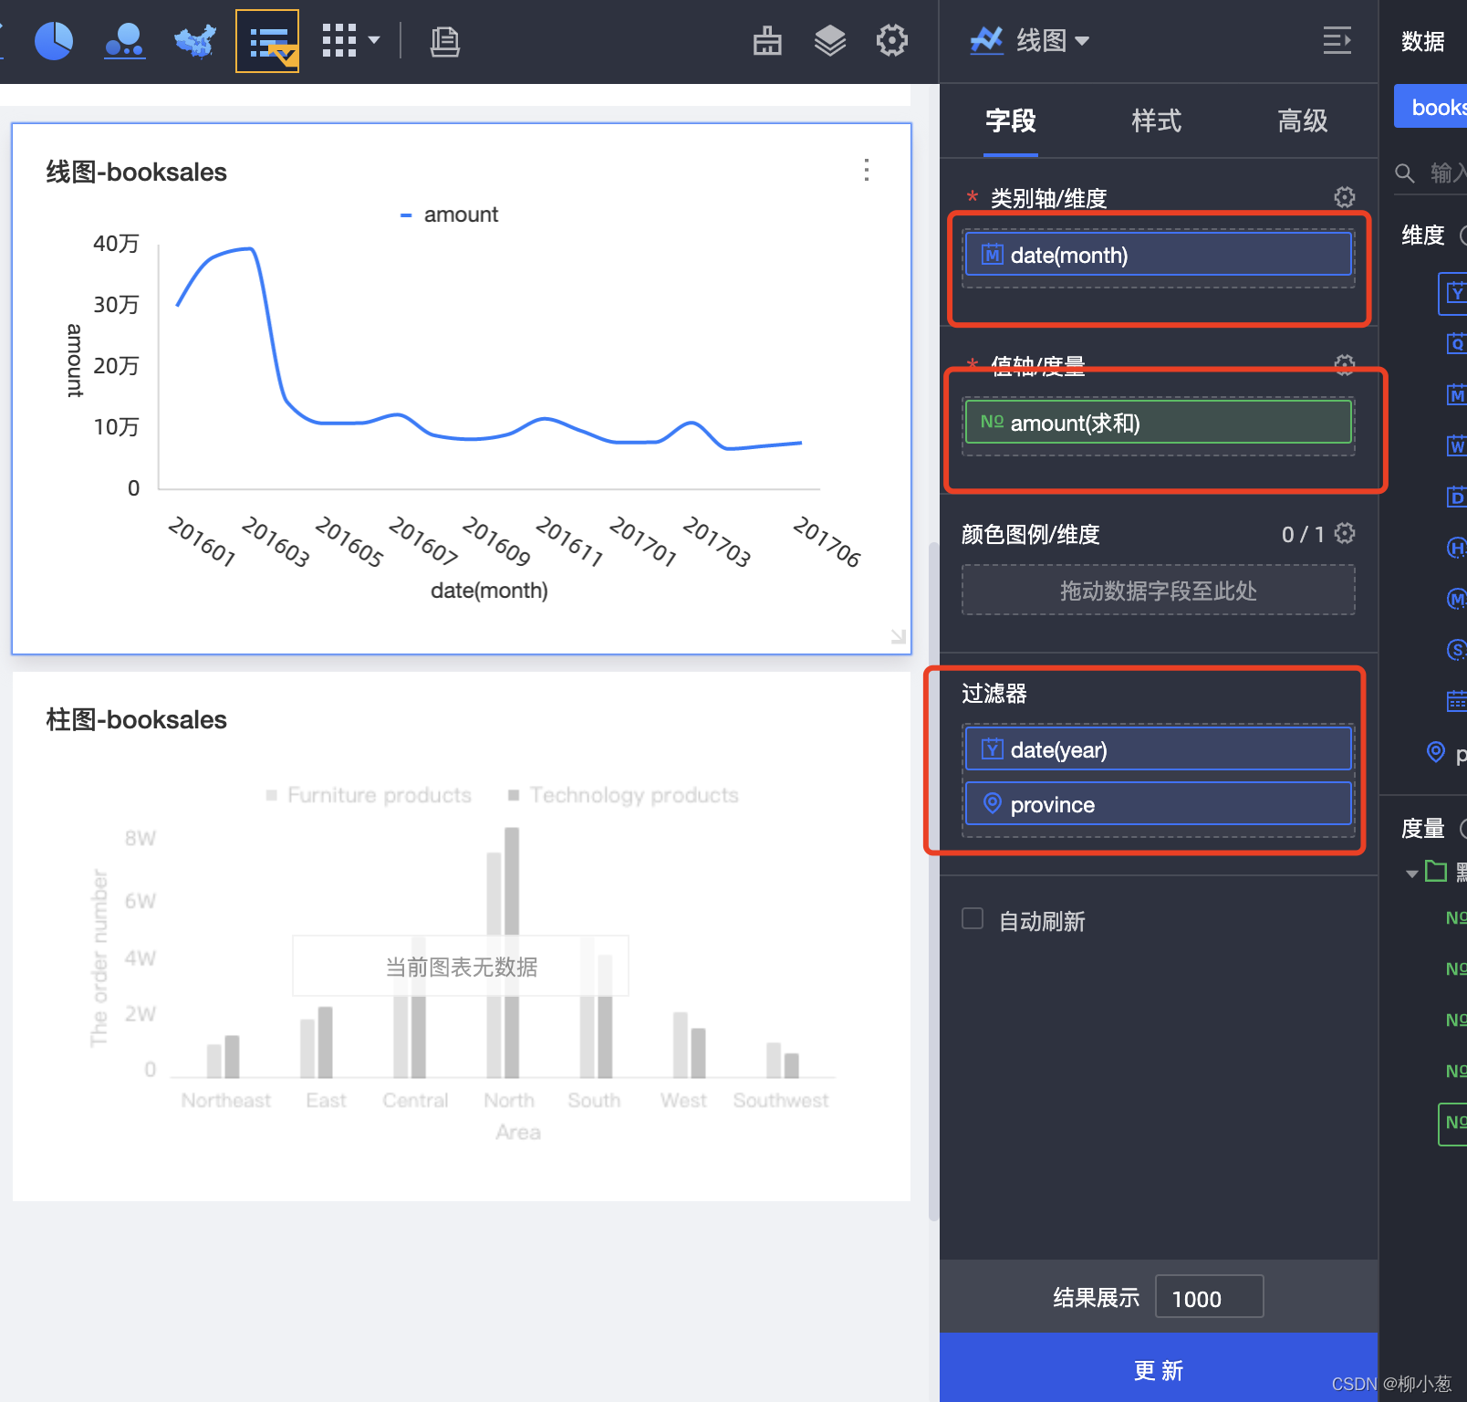This screenshot has height=1402, width=1467.
Task: Click the line chart resize handle corner icon
Action: 899,636
